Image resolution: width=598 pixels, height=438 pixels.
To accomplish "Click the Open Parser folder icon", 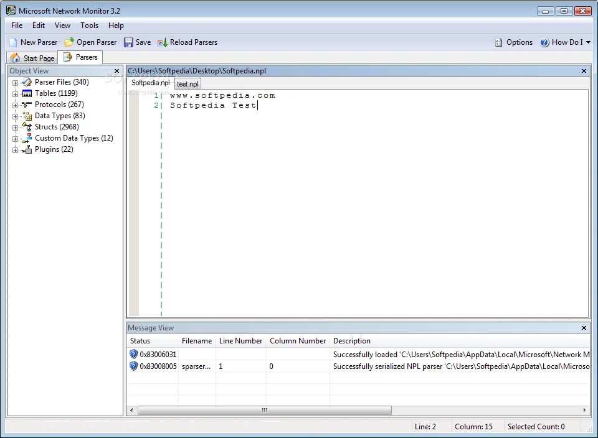I will (x=69, y=42).
